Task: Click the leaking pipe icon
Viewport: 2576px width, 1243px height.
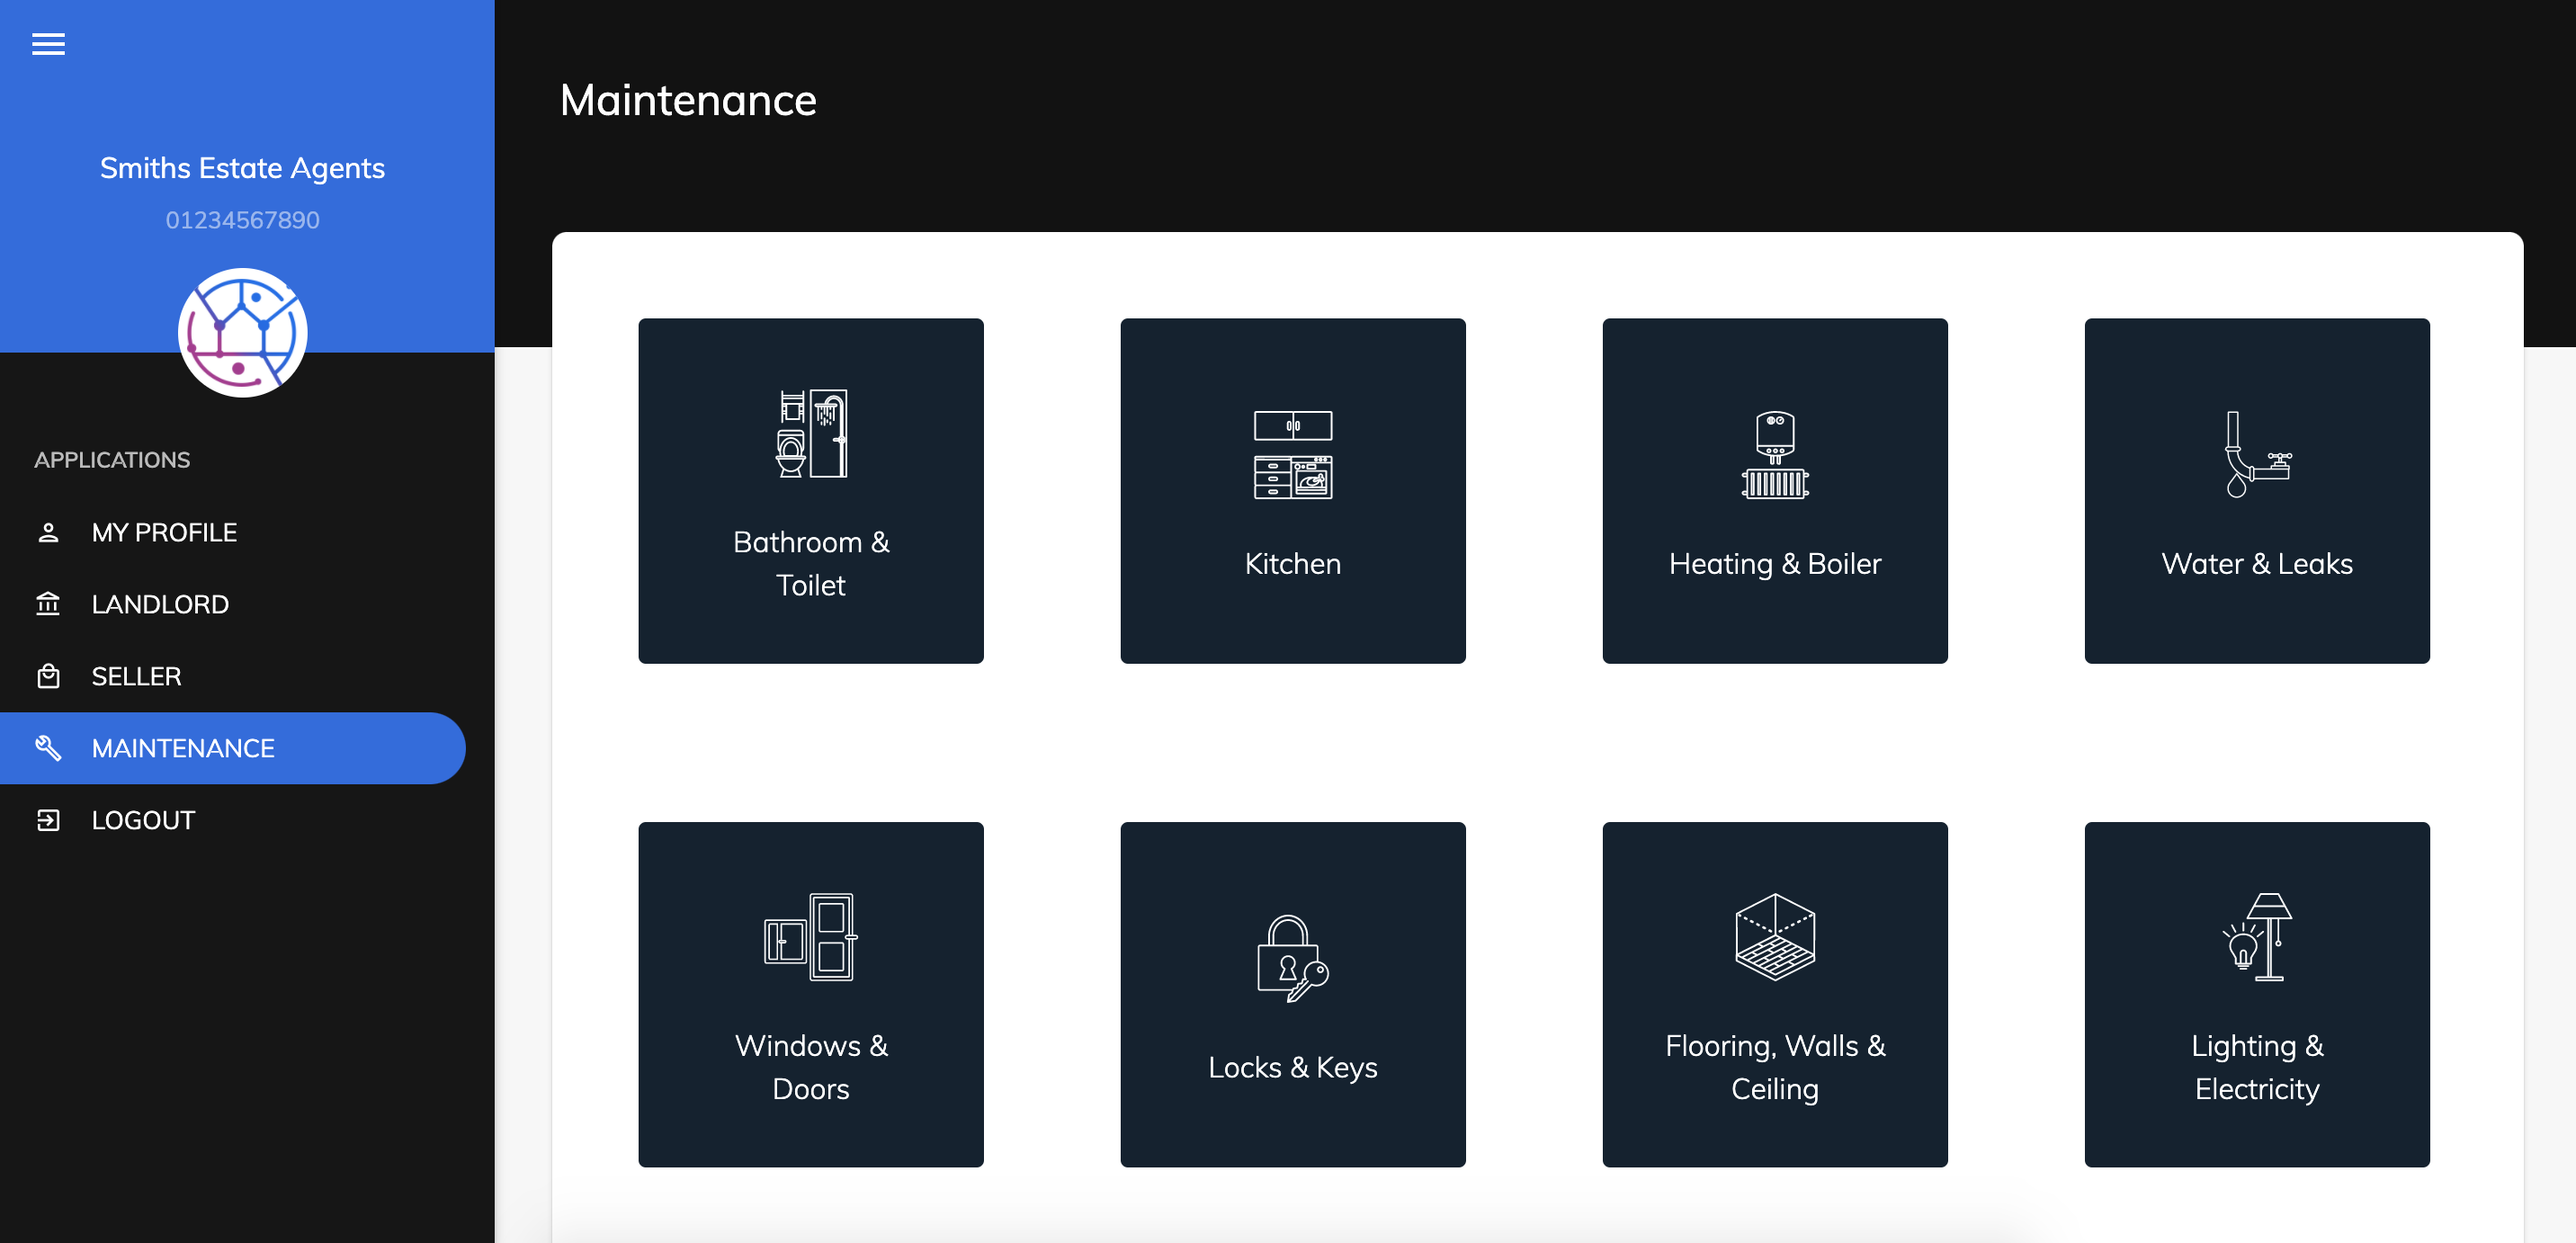Action: tap(2256, 455)
